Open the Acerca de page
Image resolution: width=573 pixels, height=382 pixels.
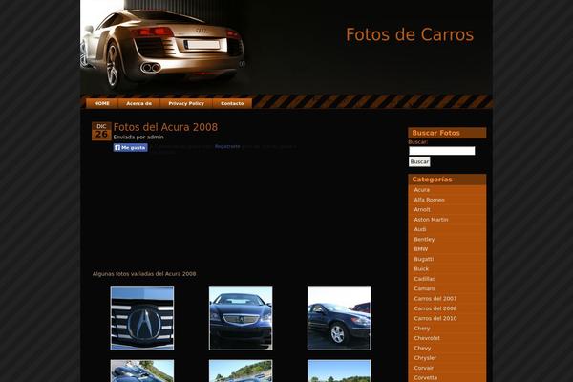point(138,103)
